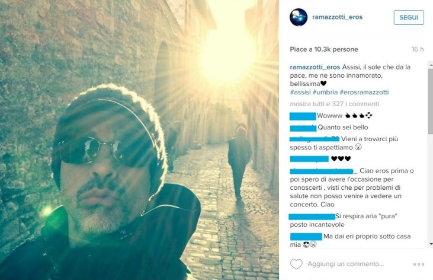Click the SEGUI follow button
Viewport: 433px width, 280px height.
tap(409, 17)
